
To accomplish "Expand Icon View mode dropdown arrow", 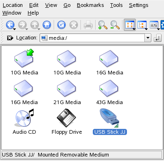I will coord(134,29).
